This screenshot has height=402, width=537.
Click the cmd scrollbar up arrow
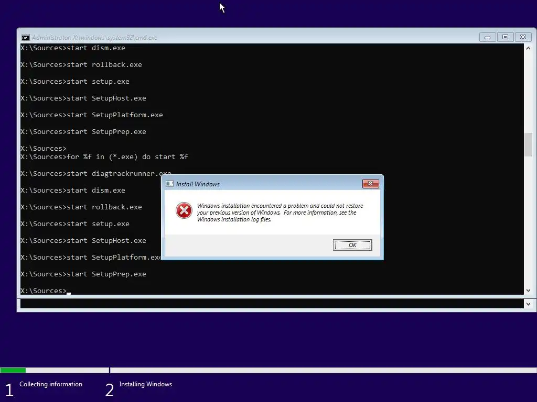point(528,48)
